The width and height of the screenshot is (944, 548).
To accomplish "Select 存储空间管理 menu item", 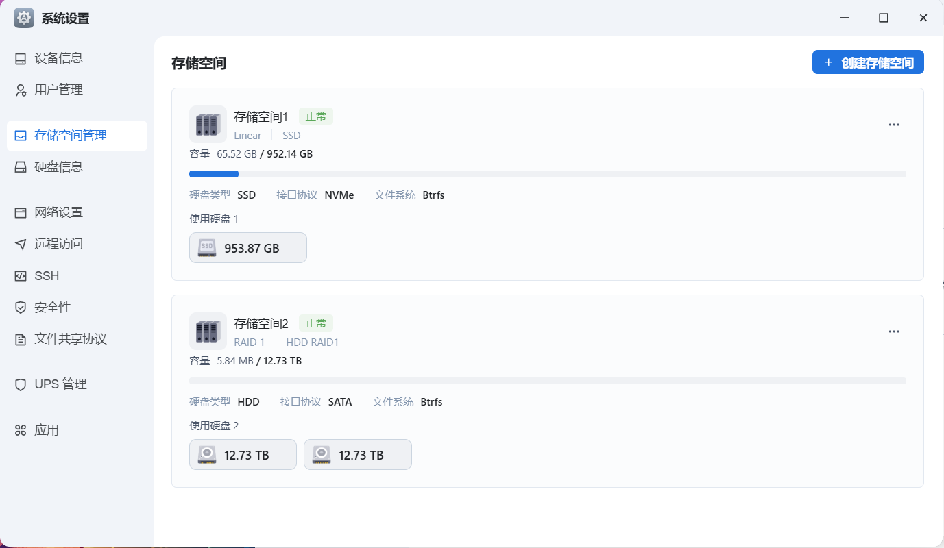I will click(x=77, y=136).
